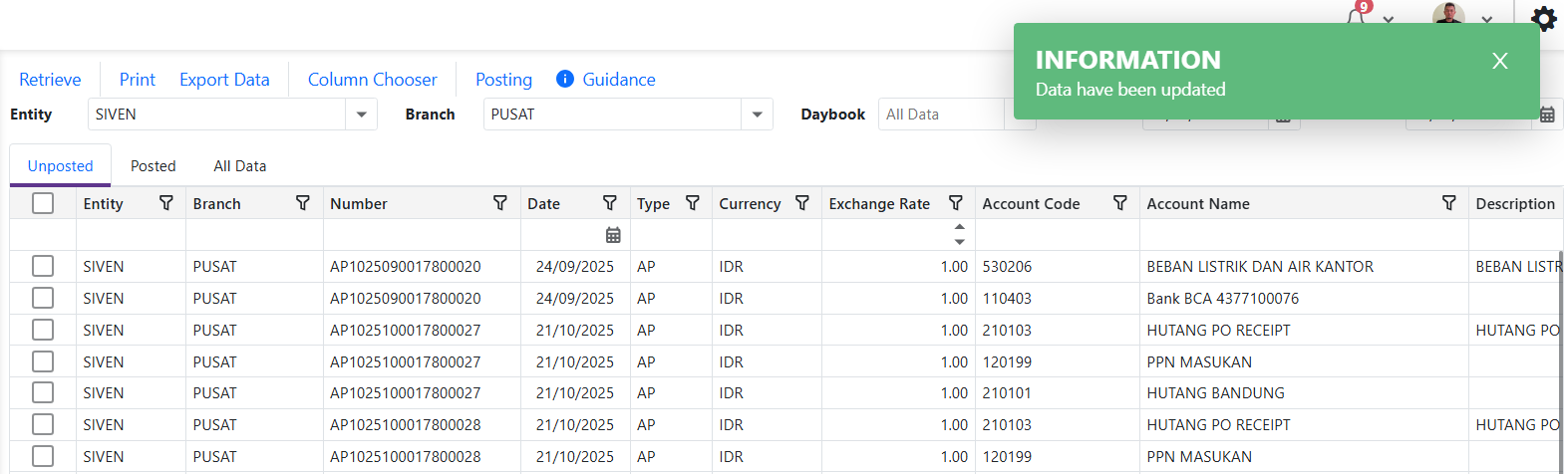
Task: Sort by the Description column header
Action: (1515, 203)
